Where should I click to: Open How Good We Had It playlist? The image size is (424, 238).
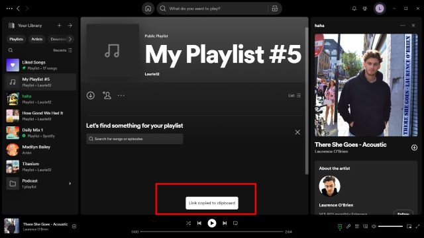click(40, 116)
